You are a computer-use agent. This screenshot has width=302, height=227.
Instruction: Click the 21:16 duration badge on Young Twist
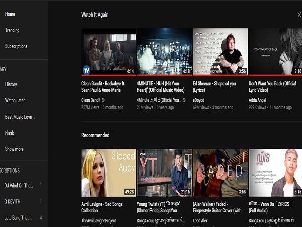click(x=185, y=192)
